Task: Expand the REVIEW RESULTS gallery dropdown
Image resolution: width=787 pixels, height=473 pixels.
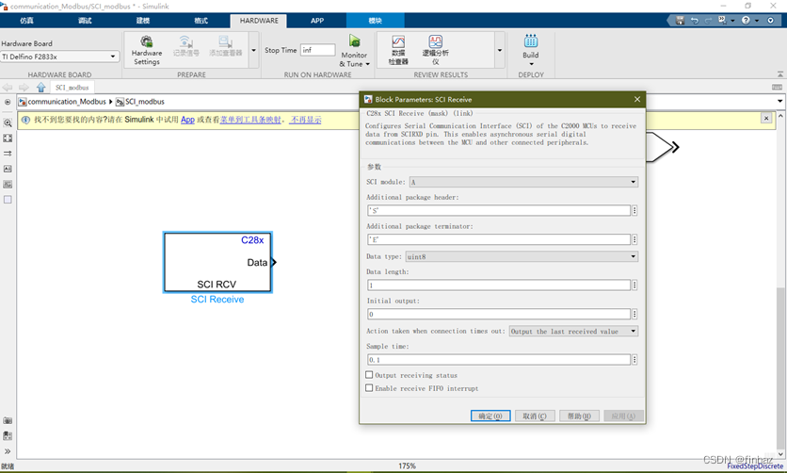Action: 499,50
